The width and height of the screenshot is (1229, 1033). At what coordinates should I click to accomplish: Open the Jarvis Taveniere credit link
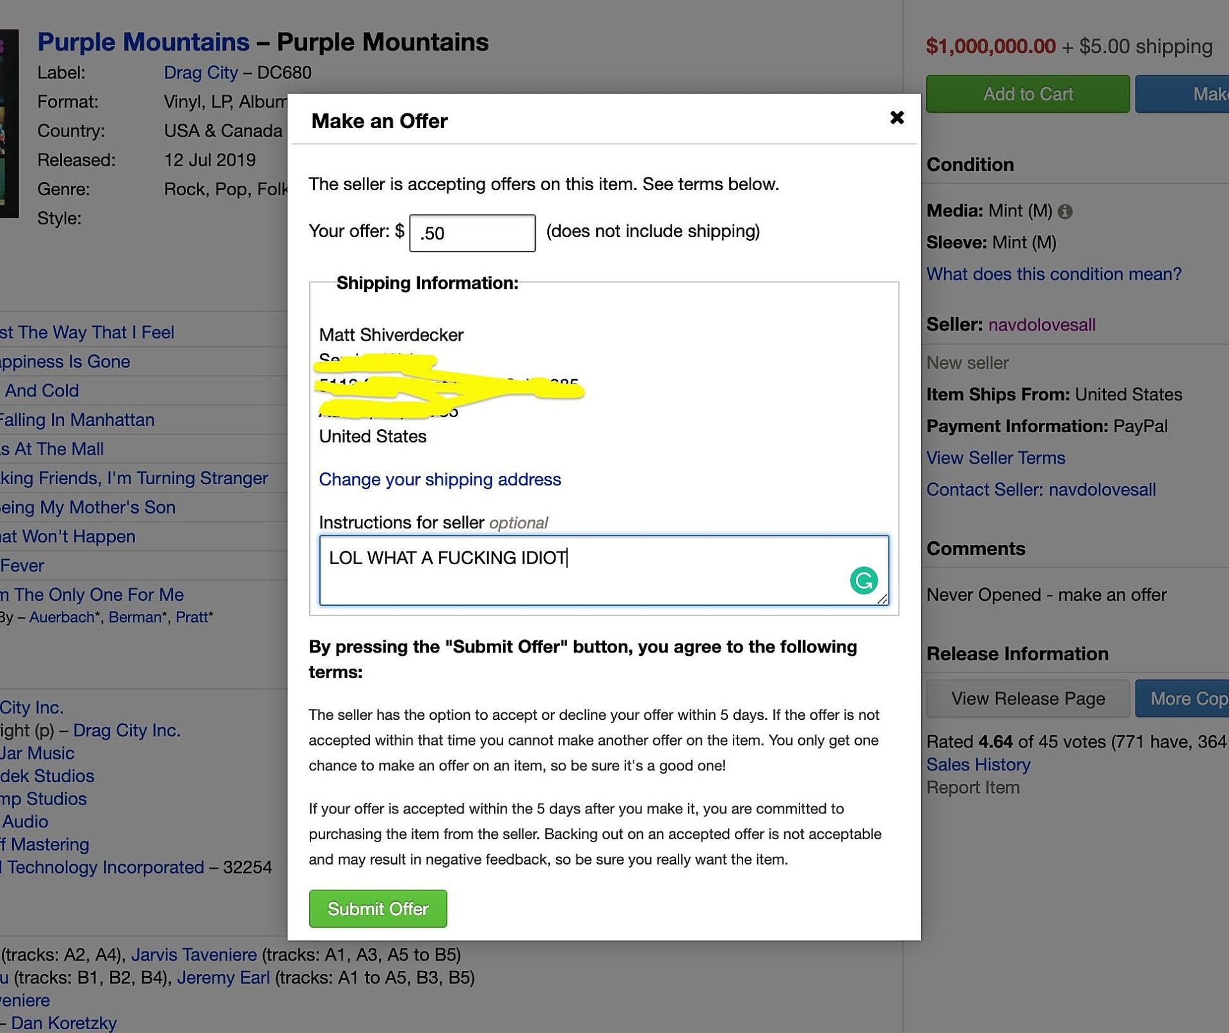coord(194,955)
